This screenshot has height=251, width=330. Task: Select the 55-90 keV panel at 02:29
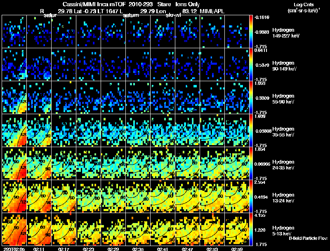[x=113, y=97]
